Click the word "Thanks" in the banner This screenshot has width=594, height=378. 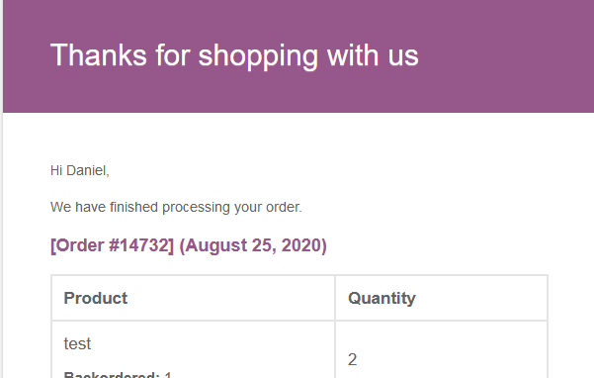tap(99, 55)
